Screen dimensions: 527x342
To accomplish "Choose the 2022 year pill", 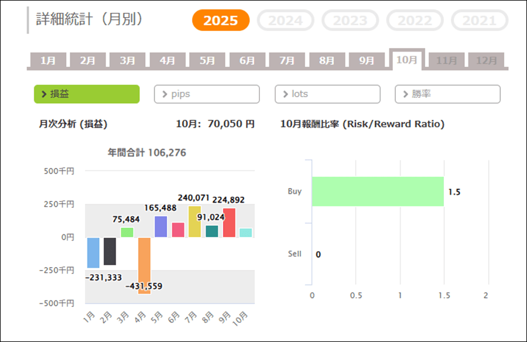I will [x=415, y=21].
